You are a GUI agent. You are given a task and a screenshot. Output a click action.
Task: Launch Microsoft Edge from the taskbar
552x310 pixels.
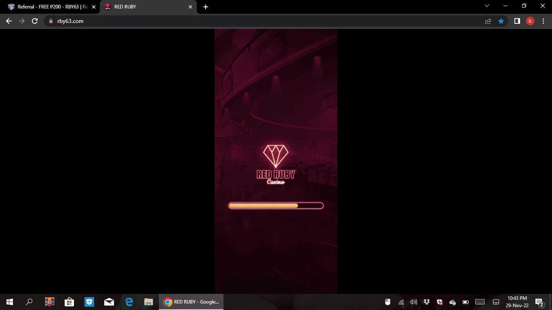point(129,302)
